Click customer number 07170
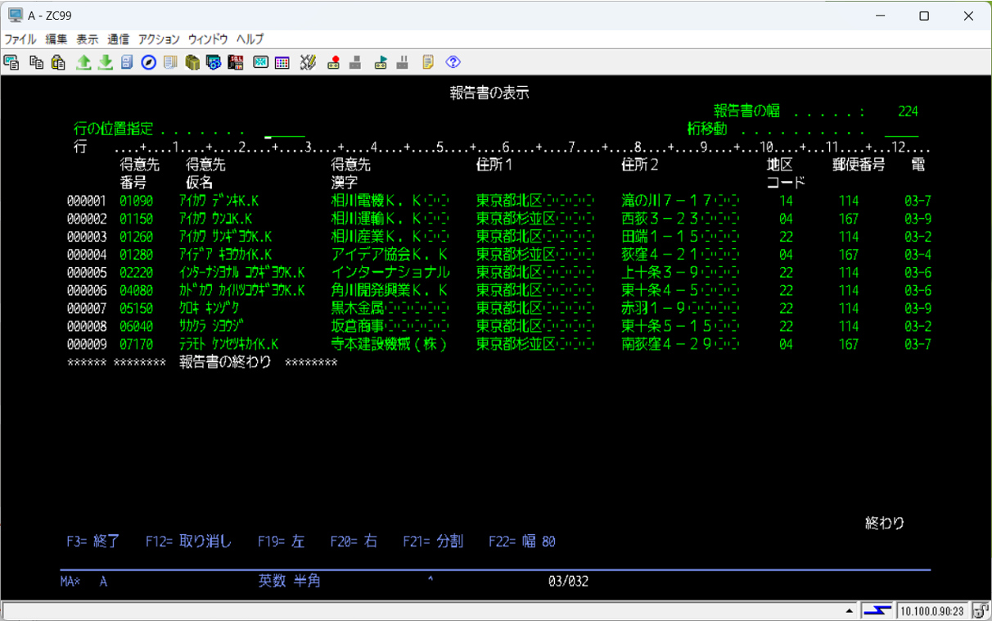This screenshot has height=621, width=992. click(136, 345)
